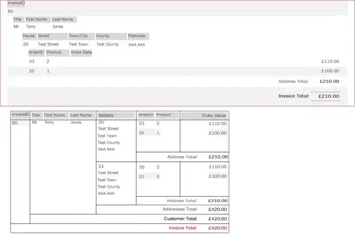Click the InvoiceID header in top report

16,3
